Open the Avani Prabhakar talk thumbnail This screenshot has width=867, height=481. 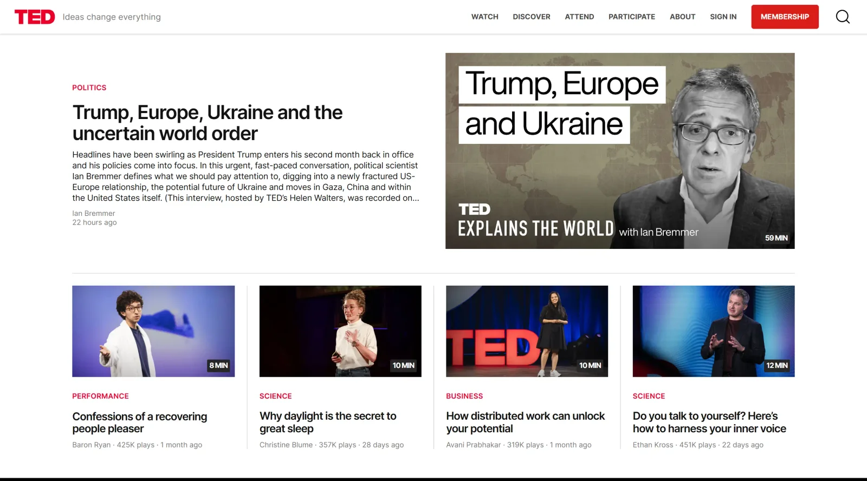pos(527,331)
